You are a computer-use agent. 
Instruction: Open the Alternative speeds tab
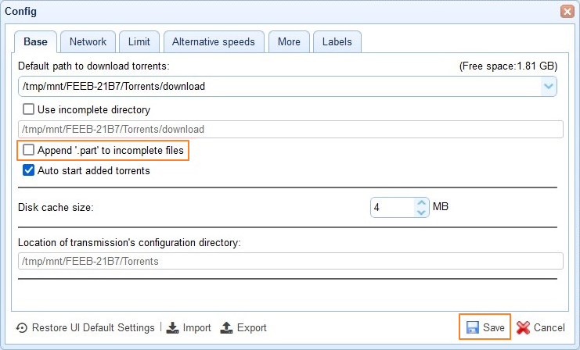click(x=213, y=41)
